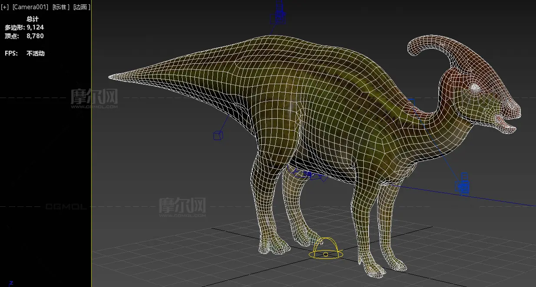Click the dinosaur's eye on the mesh
Image resolution: width=536 pixels, height=287 pixels.
[x=475, y=88]
